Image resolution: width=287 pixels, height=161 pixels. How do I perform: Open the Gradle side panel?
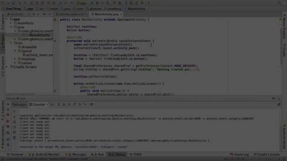pos(284,50)
